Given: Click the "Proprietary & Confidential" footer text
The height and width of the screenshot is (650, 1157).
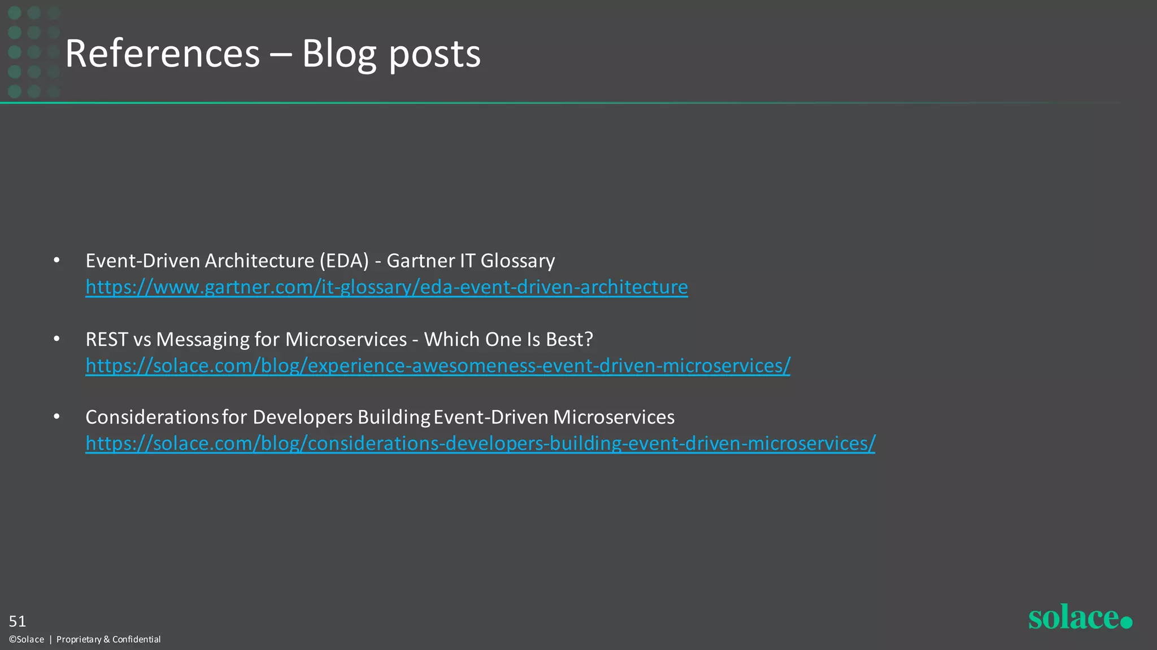Looking at the screenshot, I should pyautogui.click(x=108, y=639).
